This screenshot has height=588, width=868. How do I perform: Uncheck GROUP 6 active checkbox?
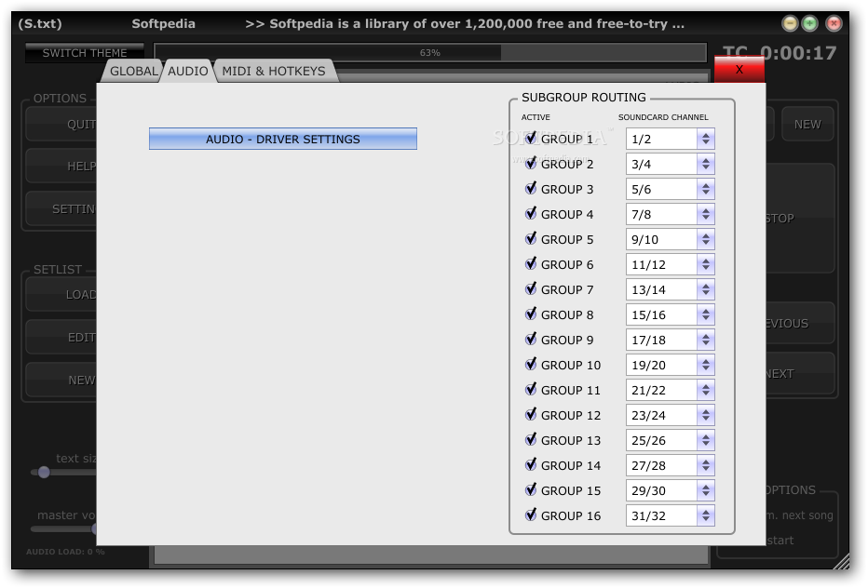coord(530,264)
